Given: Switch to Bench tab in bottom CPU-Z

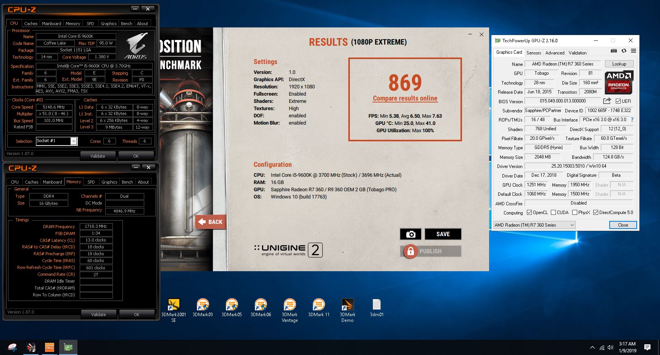Looking at the screenshot, I should pyautogui.click(x=127, y=182).
